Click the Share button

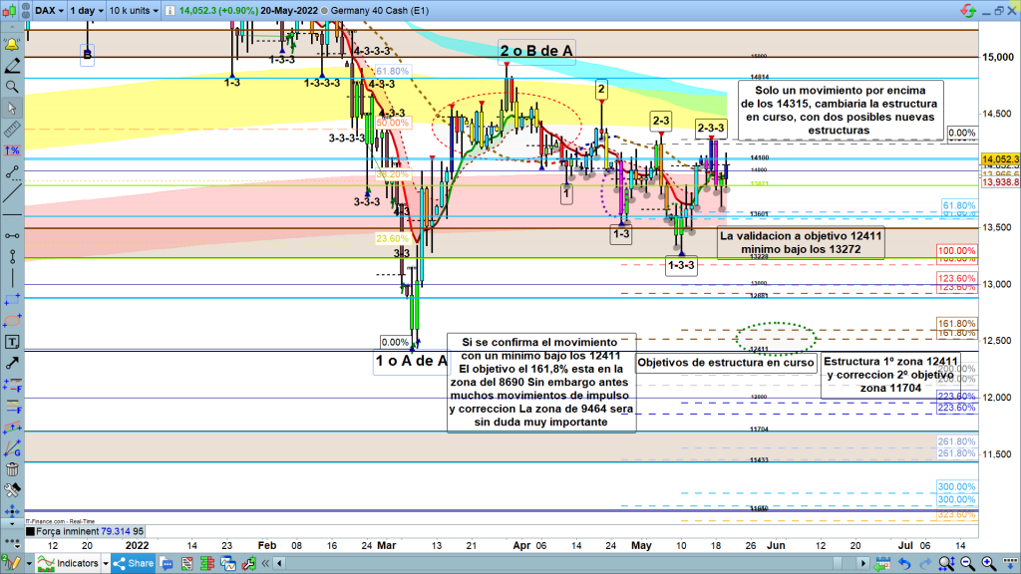[x=136, y=563]
